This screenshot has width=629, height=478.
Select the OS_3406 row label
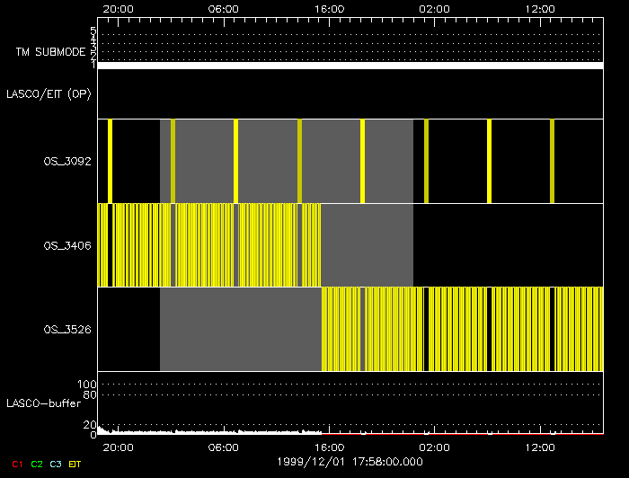pos(66,245)
